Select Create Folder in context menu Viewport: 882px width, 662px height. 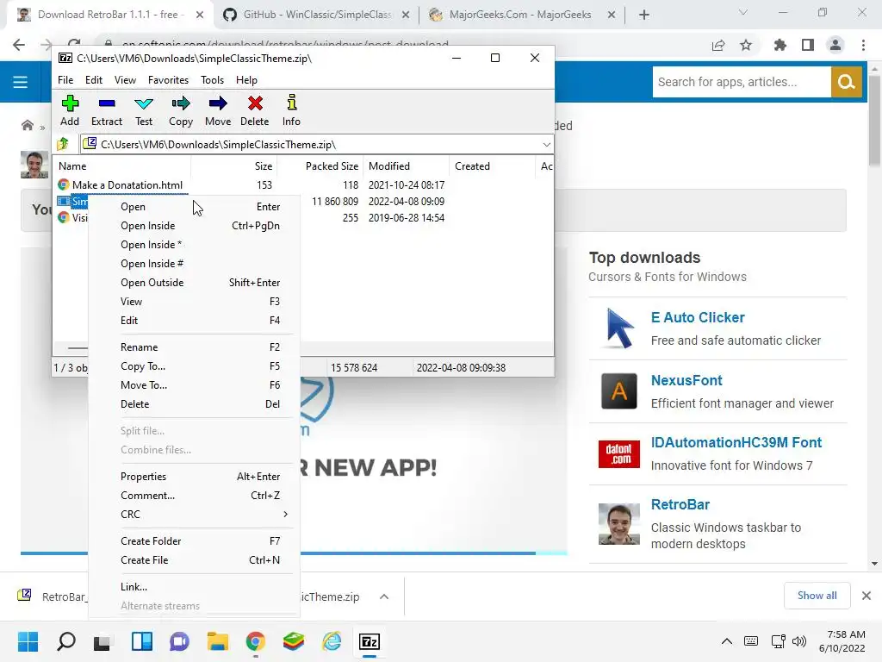[194, 541]
